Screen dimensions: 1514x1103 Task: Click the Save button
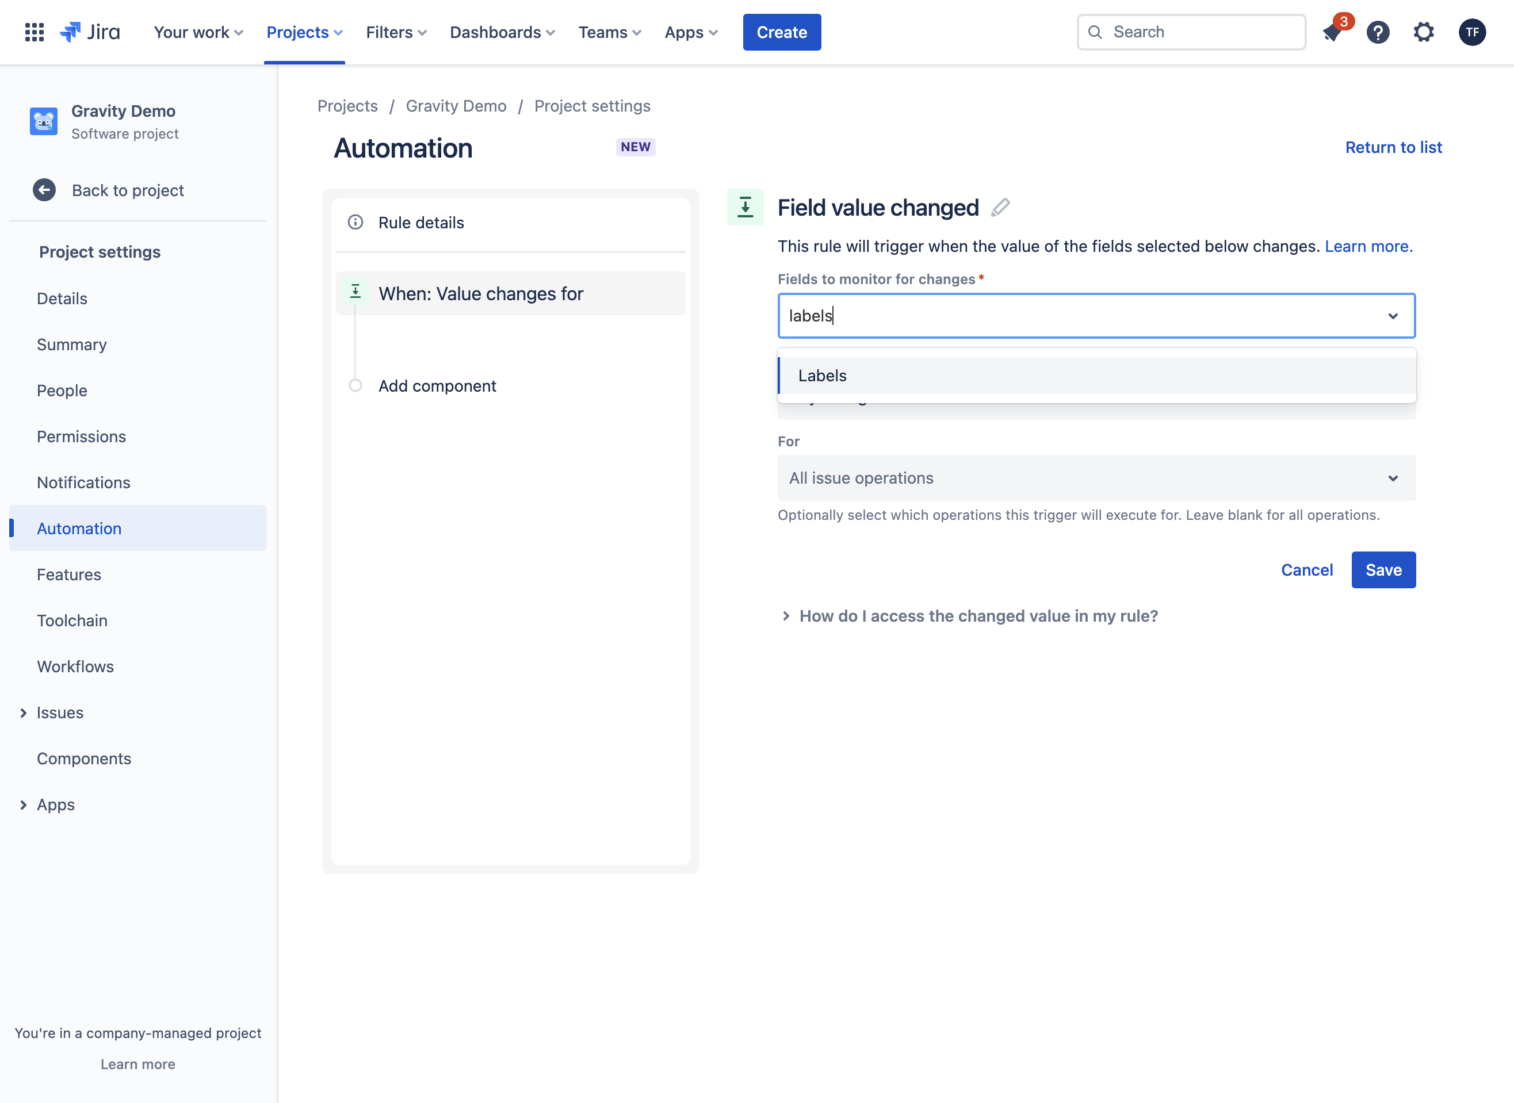1383,569
